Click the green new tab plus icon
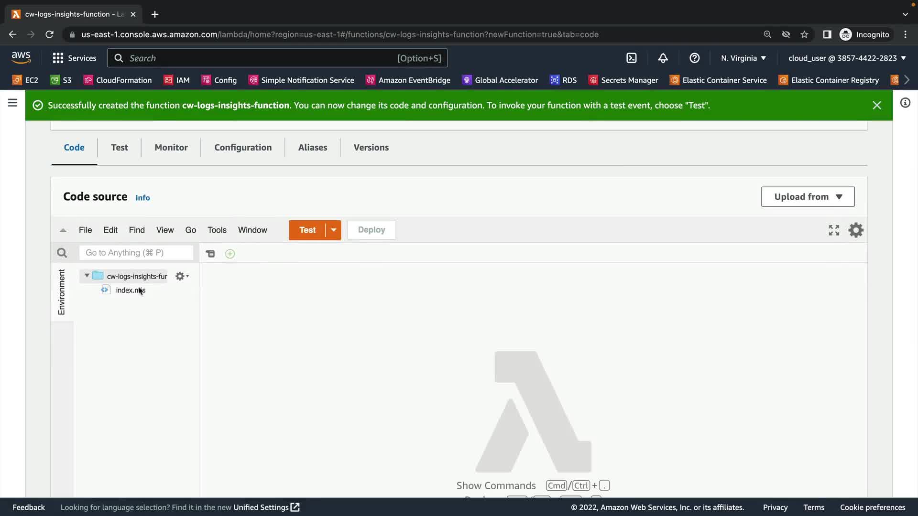This screenshot has width=918, height=516. [230, 254]
